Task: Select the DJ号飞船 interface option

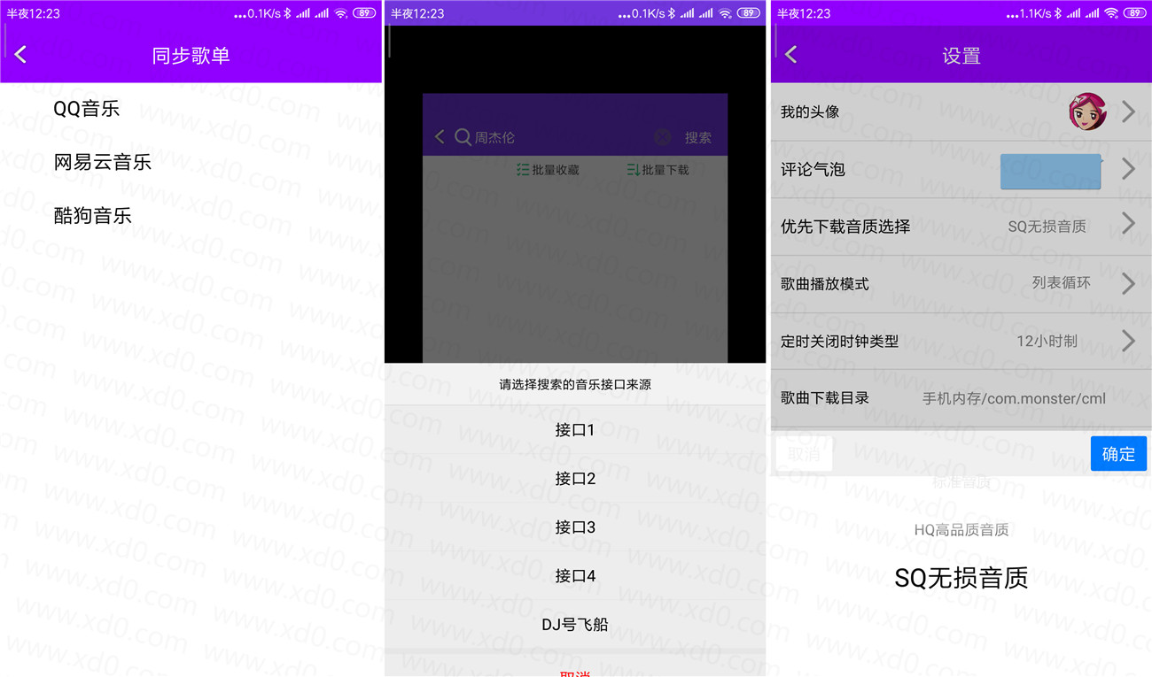Action: click(x=574, y=624)
